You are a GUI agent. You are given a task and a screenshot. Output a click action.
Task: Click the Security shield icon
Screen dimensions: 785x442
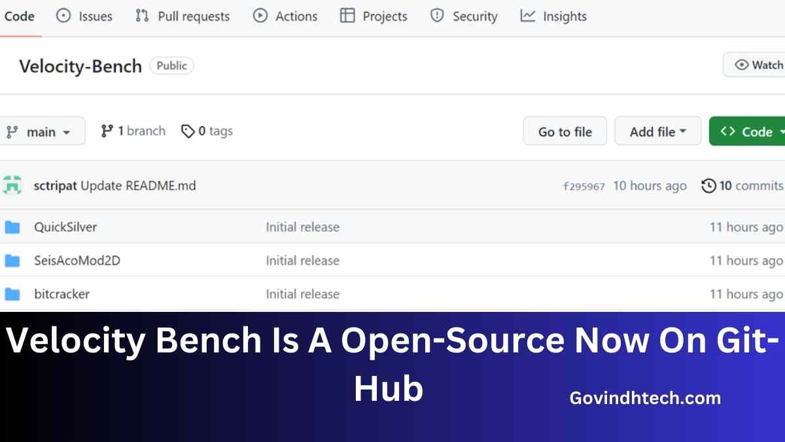tap(437, 16)
